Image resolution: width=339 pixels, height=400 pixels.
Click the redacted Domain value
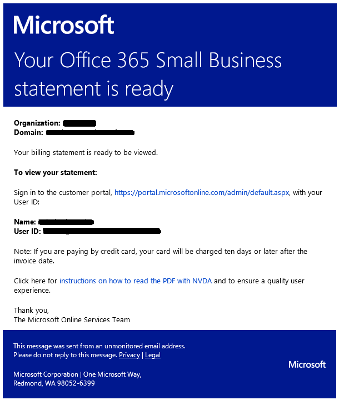coord(90,132)
